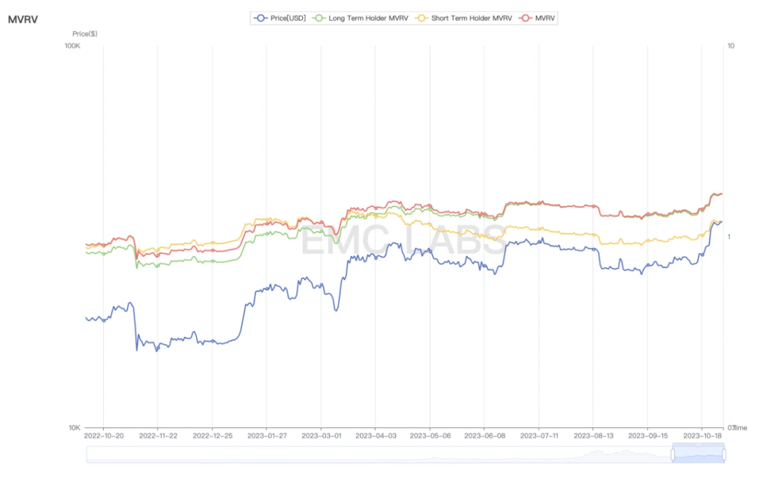Image resolution: width=767 pixels, height=482 pixels.
Task: Click the red MVRV legend marker
Action: point(526,18)
